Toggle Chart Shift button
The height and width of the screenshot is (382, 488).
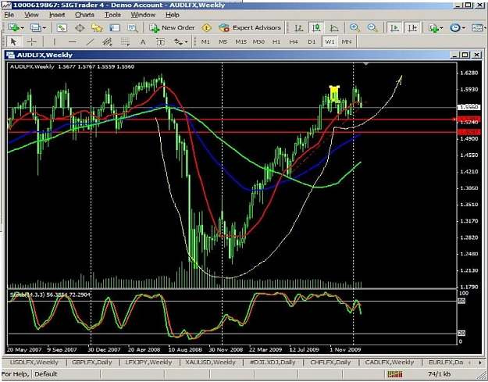(412, 27)
